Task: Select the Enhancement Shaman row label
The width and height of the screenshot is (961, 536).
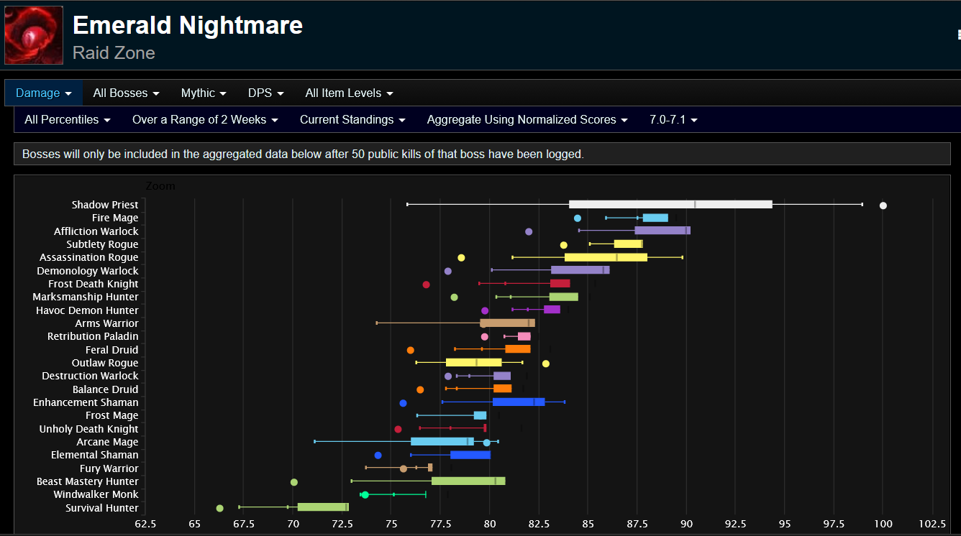Action: (86, 402)
